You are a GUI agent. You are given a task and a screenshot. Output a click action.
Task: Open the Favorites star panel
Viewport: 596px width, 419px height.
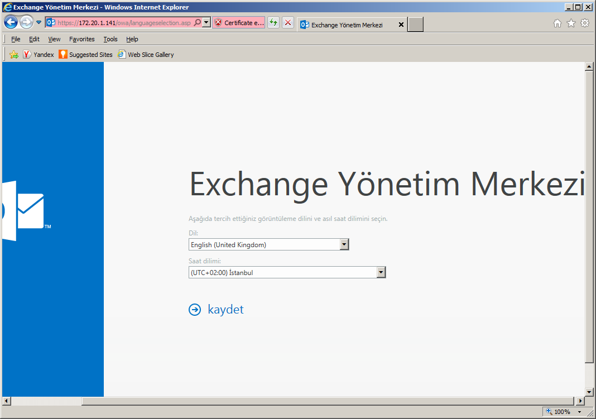571,23
